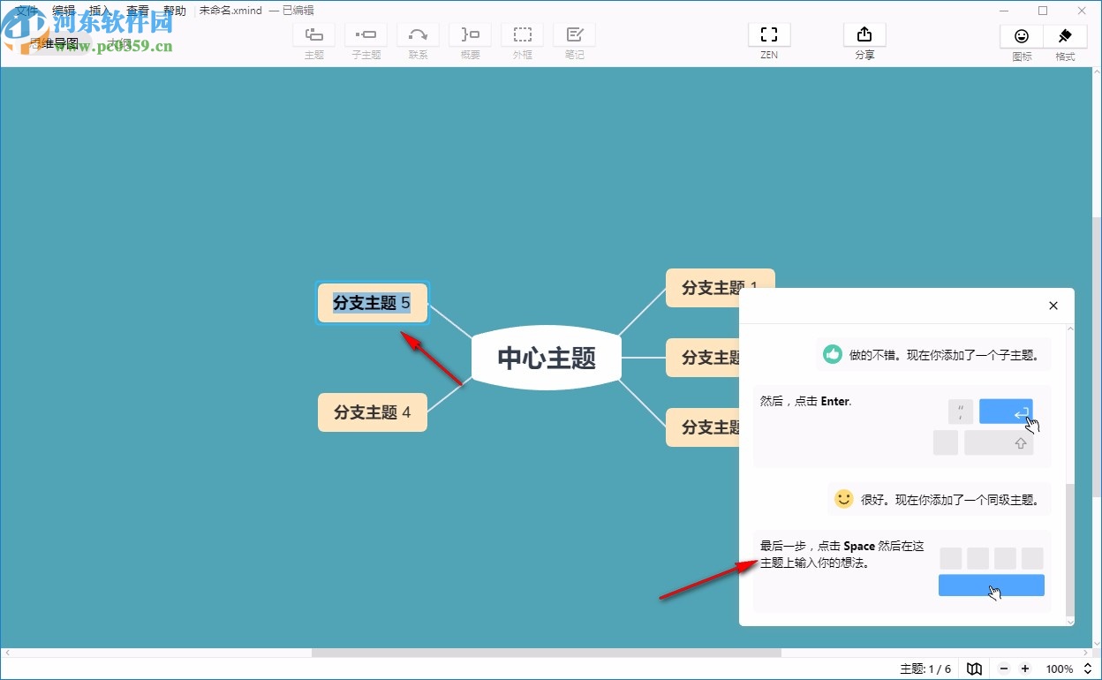Click the blue Enter key in the tutorial panel
Image resolution: width=1102 pixels, height=680 pixels.
click(1007, 412)
